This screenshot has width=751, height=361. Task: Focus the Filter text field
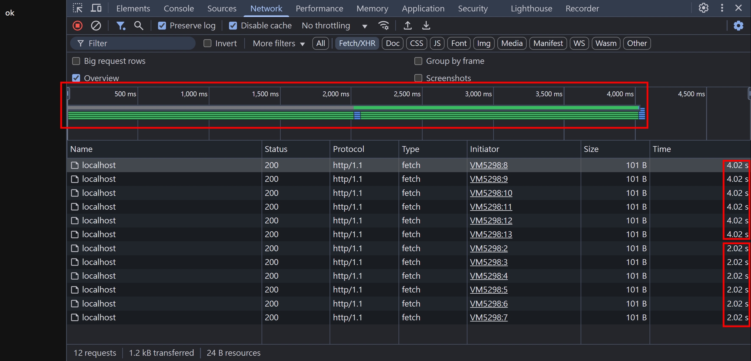133,43
